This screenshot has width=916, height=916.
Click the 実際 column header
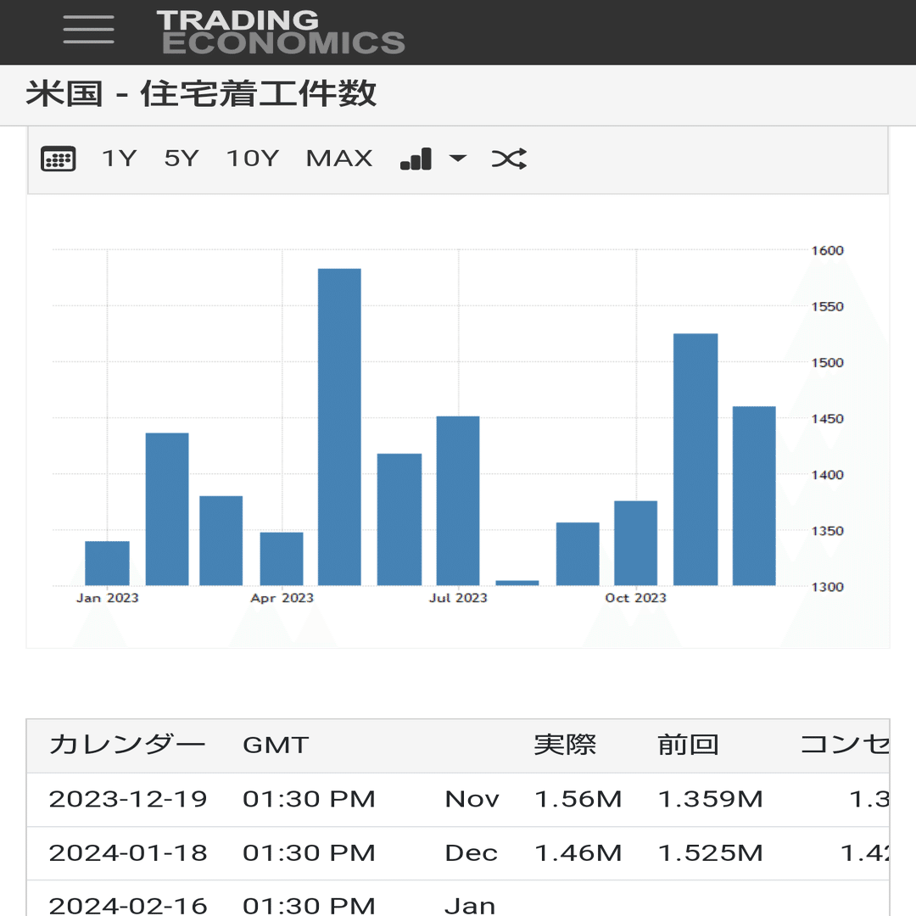[565, 745]
